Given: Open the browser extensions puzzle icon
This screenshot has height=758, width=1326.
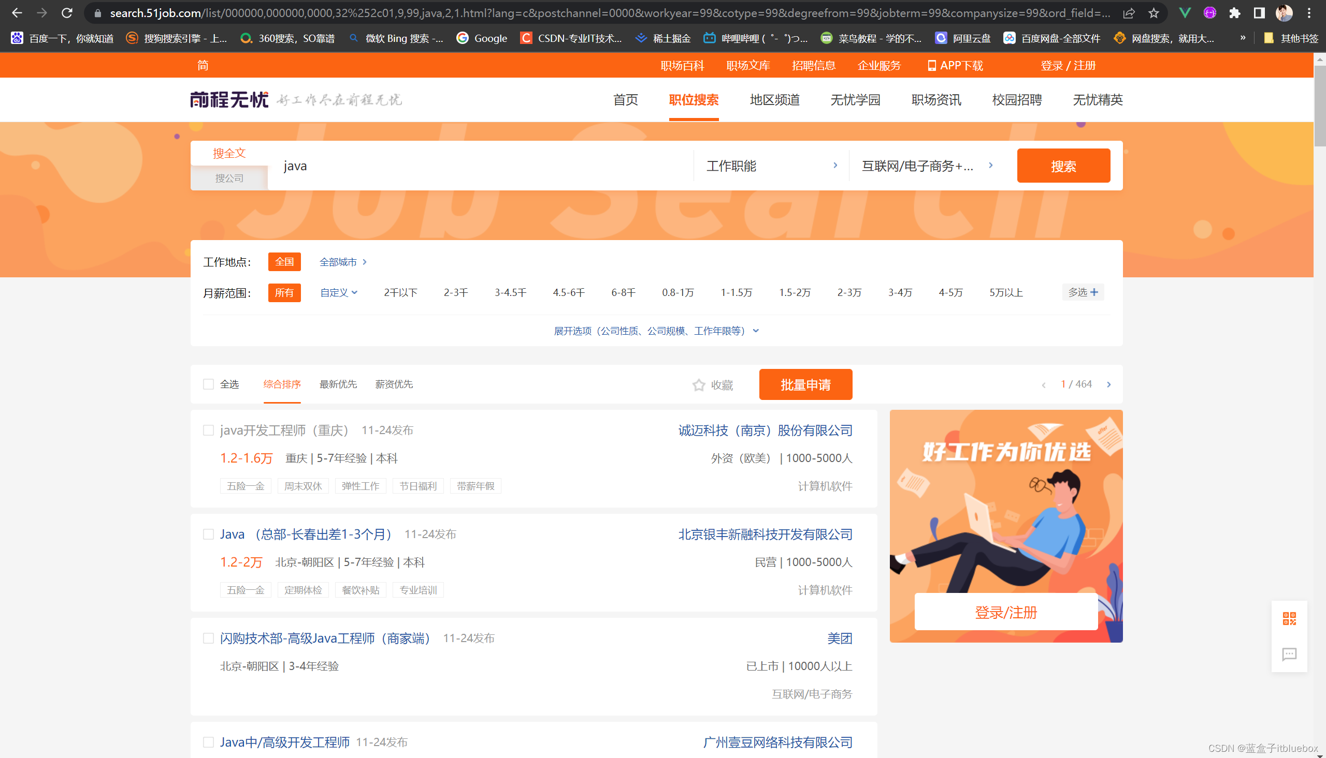Looking at the screenshot, I should point(1234,13).
